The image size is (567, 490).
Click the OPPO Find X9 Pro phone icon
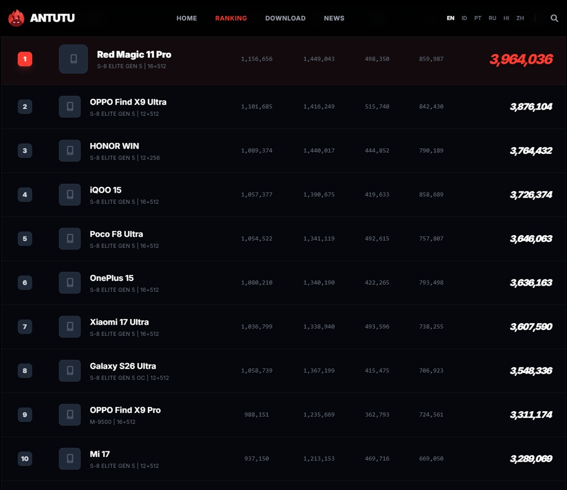pyautogui.click(x=70, y=414)
